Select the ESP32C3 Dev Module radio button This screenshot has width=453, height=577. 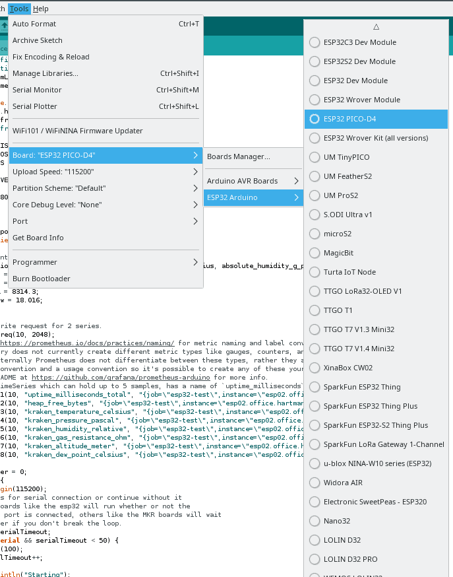[x=315, y=42]
